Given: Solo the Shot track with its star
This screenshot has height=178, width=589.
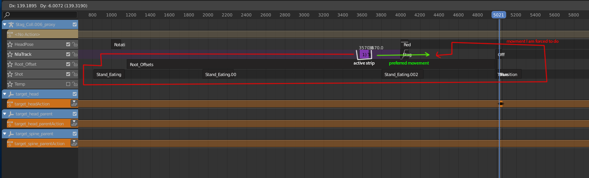Looking at the screenshot, I should pos(10,74).
